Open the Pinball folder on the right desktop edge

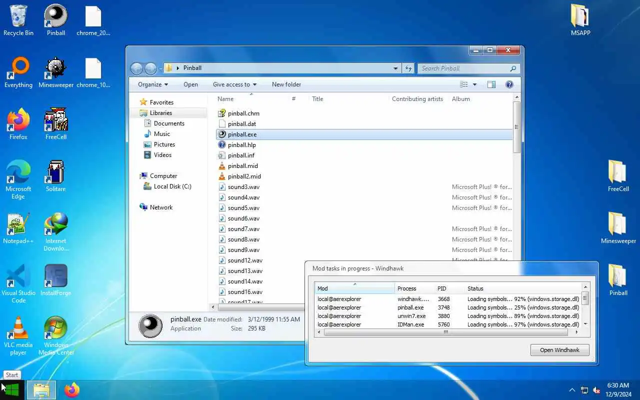click(618, 280)
